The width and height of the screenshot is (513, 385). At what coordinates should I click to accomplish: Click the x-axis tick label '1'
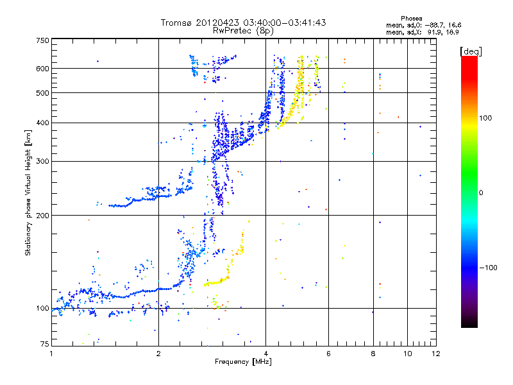[52, 354]
